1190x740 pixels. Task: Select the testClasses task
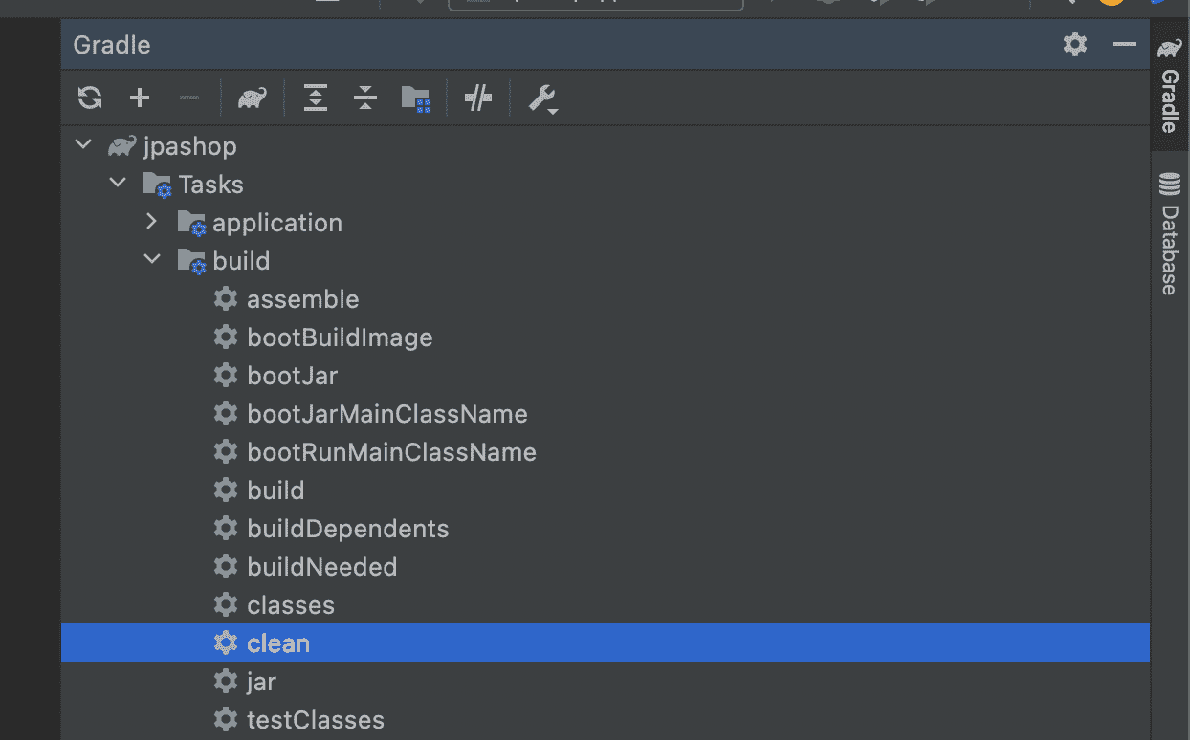tap(315, 720)
